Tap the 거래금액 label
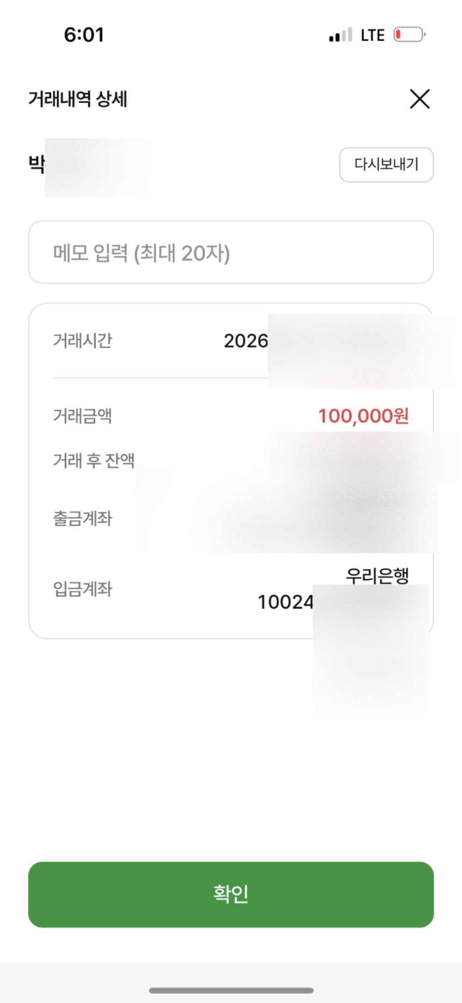 click(83, 415)
